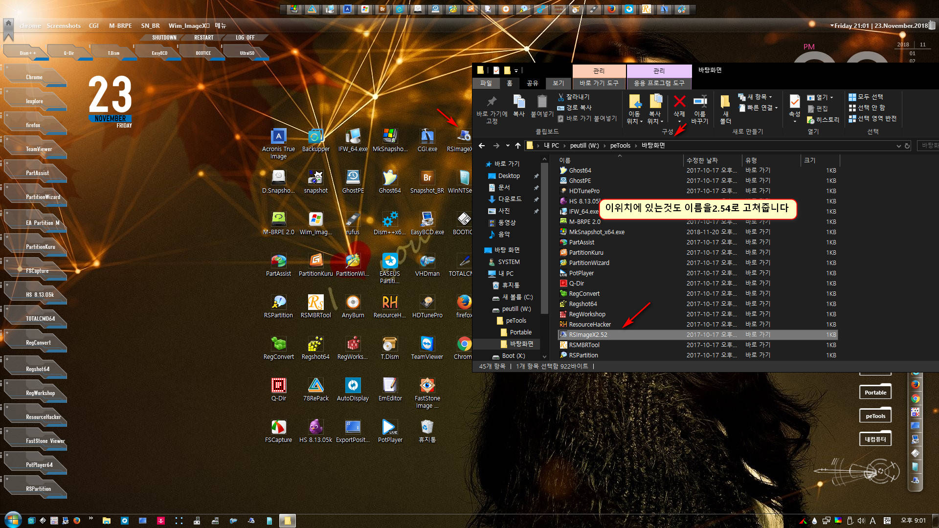Open the IFW_64.exe desktop icon
The width and height of the screenshot is (939, 528).
pyautogui.click(x=353, y=140)
